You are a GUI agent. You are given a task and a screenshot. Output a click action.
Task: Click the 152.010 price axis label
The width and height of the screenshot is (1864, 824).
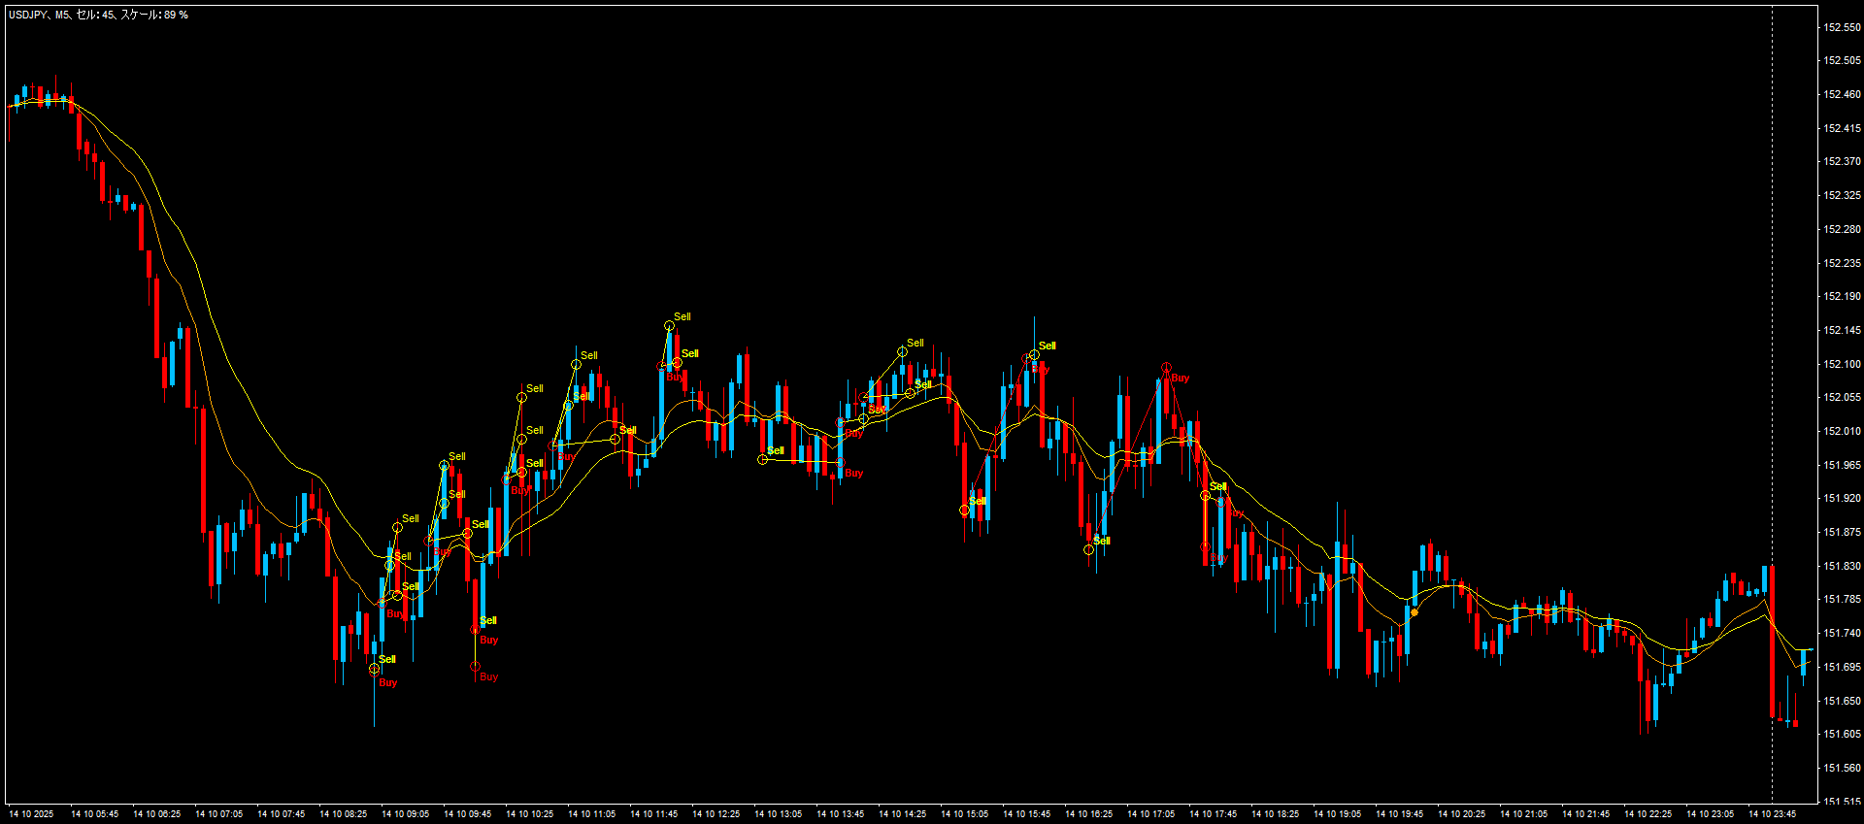1842,431
